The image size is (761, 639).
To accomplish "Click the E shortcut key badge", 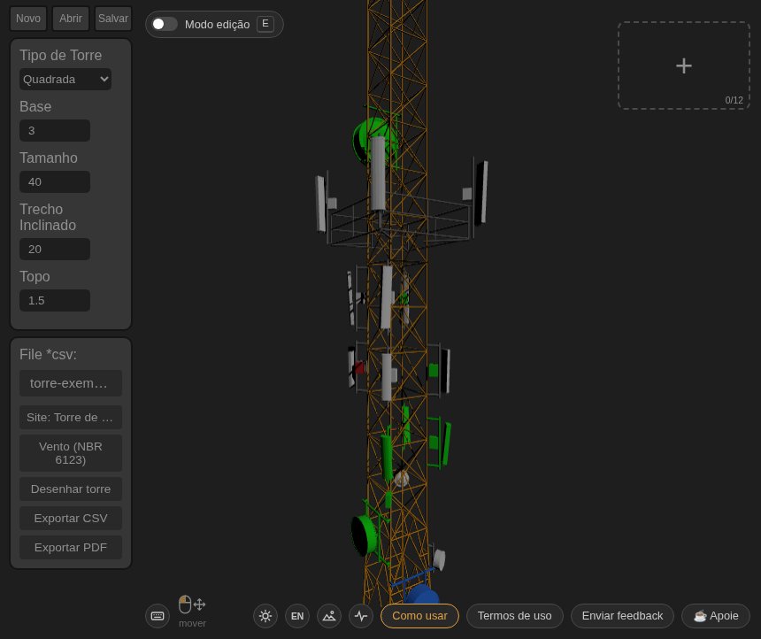I will (265, 24).
